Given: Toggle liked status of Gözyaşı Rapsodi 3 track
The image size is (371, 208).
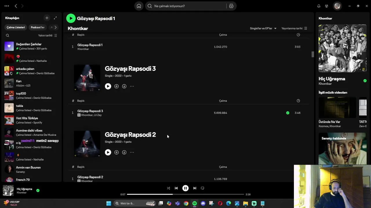Looking at the screenshot, I should coord(288,113).
